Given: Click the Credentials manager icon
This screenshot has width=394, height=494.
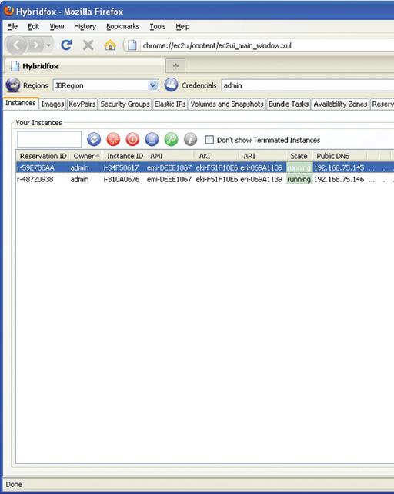Looking at the screenshot, I should (171, 85).
